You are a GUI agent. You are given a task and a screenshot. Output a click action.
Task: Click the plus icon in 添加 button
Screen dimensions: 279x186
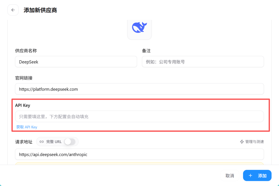pyautogui.click(x=250, y=176)
